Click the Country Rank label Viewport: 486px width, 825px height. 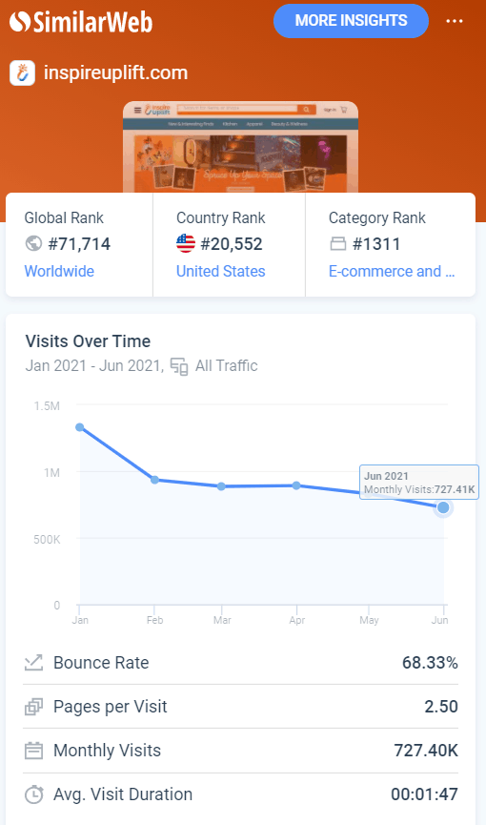pyautogui.click(x=221, y=217)
